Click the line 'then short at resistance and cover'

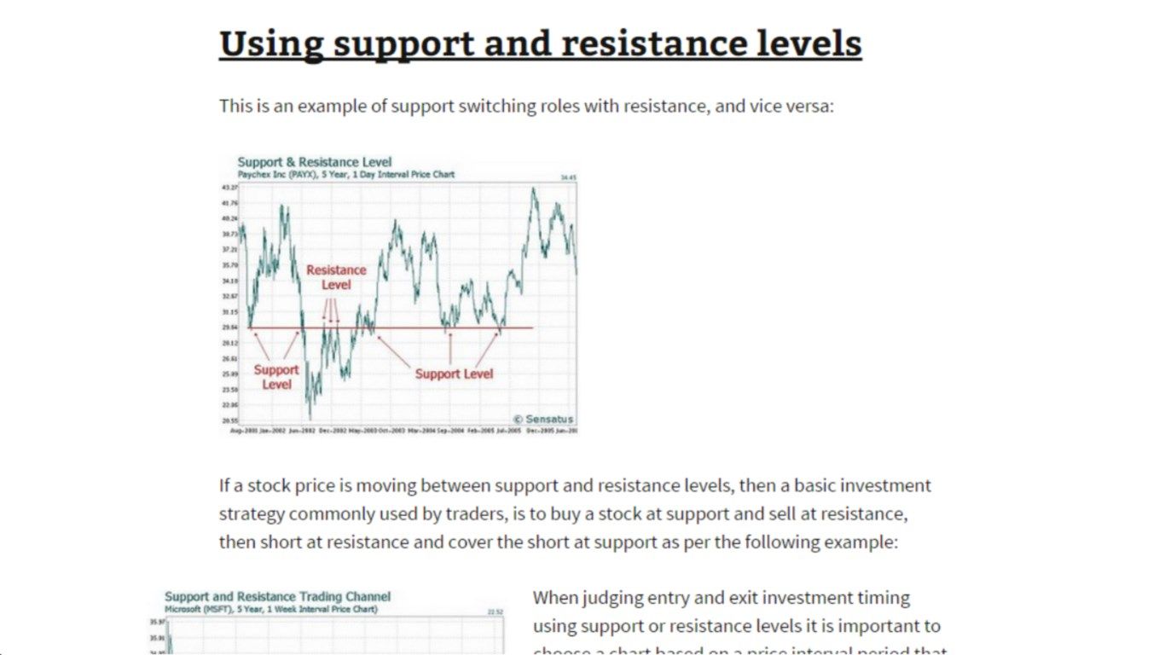coord(558,542)
